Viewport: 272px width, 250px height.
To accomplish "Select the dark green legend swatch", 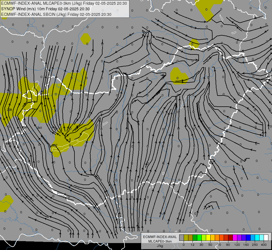I will tap(195, 237).
